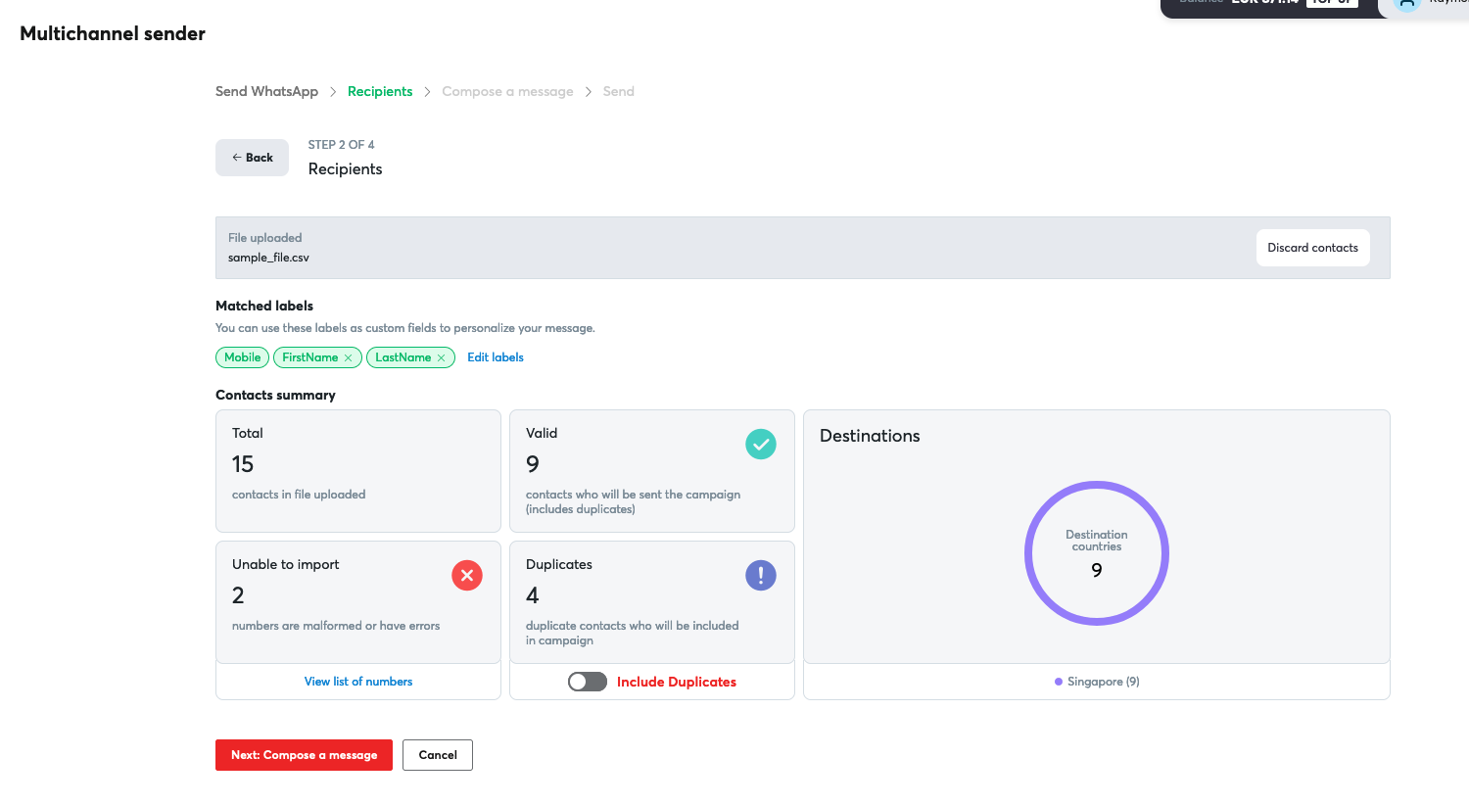
Task: Remove the LastName label with its x icon
Action: tap(441, 358)
